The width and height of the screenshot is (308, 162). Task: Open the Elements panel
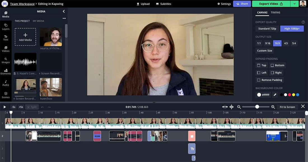click(x=6, y=71)
